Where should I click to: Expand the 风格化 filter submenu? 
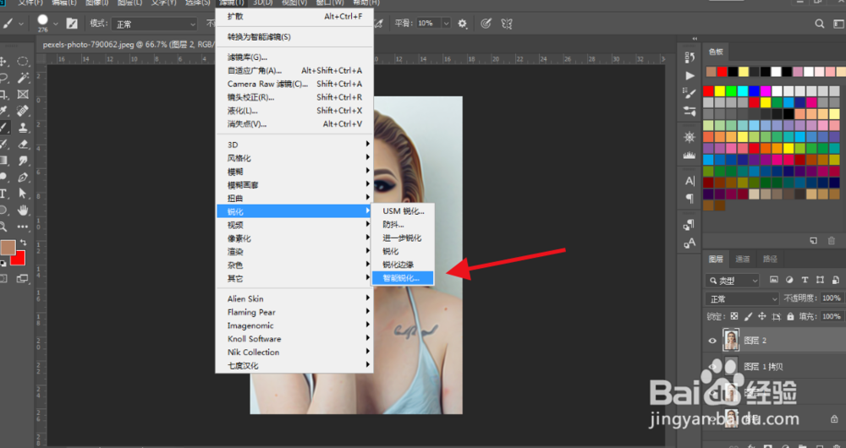point(294,158)
